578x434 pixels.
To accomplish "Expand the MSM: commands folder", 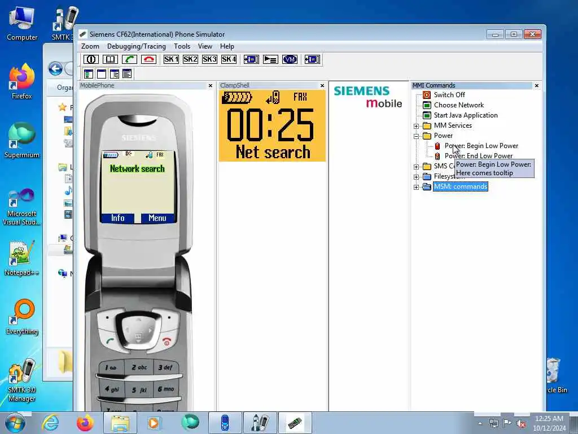I will 416,187.
